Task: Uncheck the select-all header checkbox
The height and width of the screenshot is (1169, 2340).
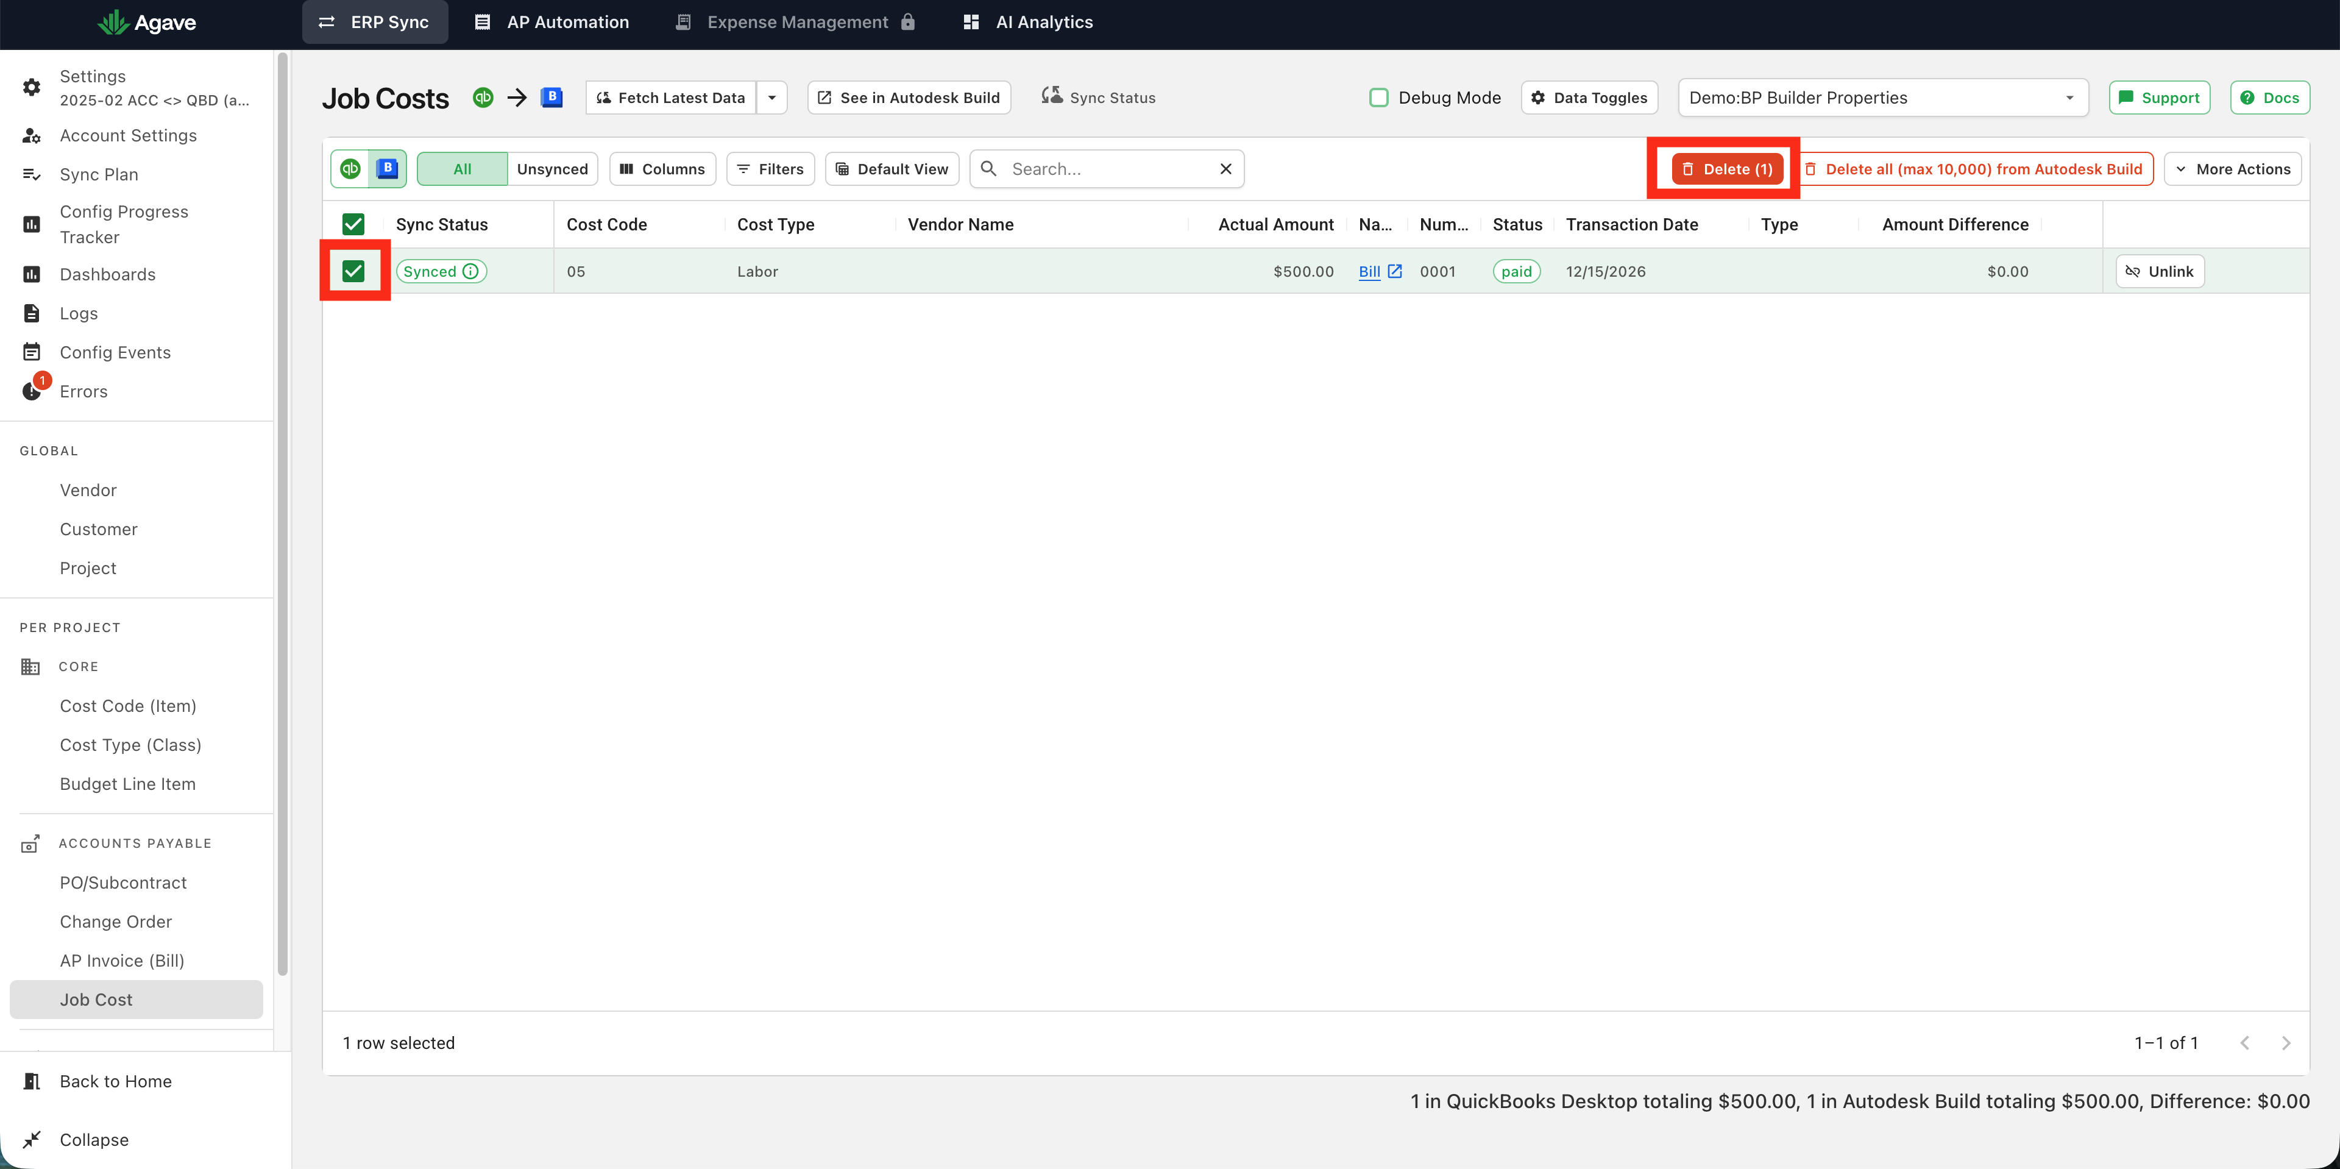Action: click(x=353, y=224)
